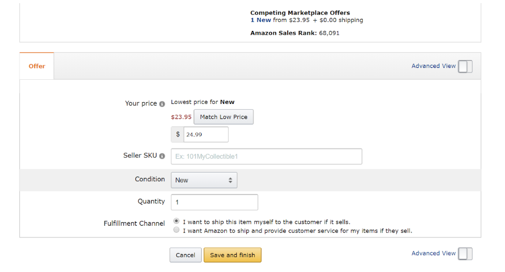Click the price field containing 24.99
The width and height of the screenshot is (505, 272).
coord(206,134)
